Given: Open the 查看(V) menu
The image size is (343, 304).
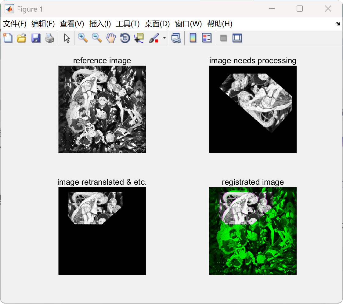Looking at the screenshot, I should coord(72,24).
